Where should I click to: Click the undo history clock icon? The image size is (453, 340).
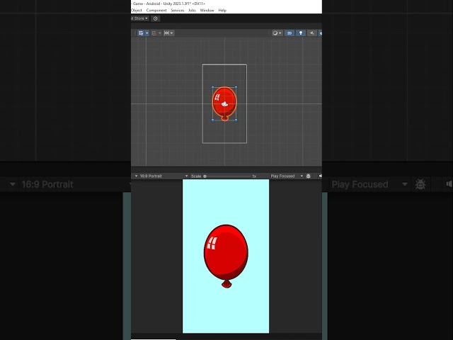[x=156, y=18]
